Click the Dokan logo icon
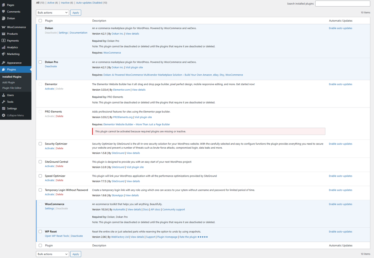The width and height of the screenshot is (374, 258). tap(4, 18)
